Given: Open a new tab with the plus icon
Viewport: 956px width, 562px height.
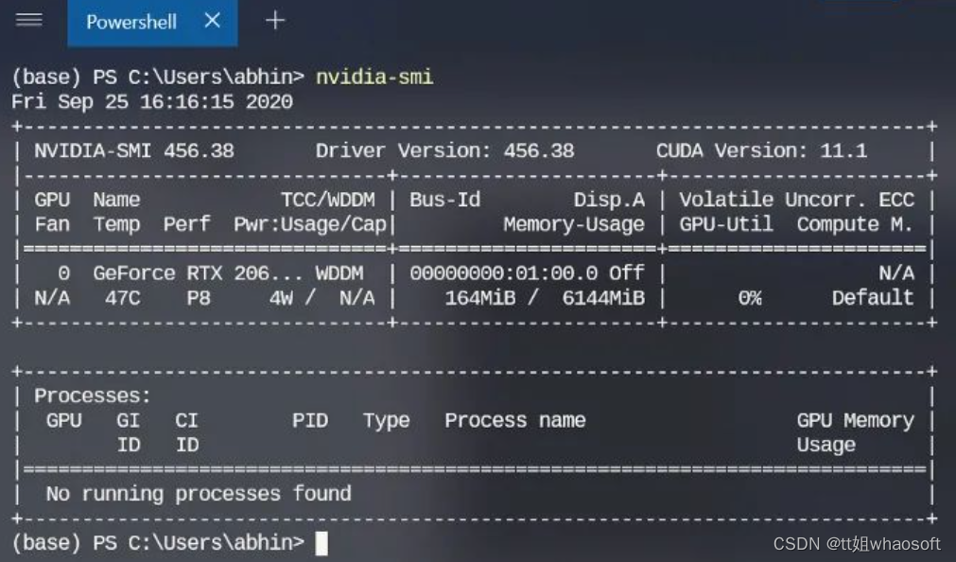Looking at the screenshot, I should (x=275, y=21).
